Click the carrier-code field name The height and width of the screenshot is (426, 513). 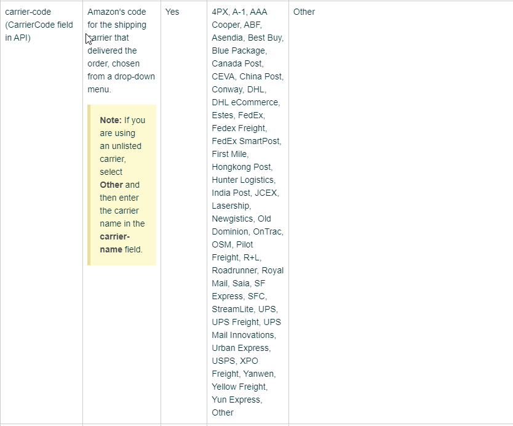[28, 12]
